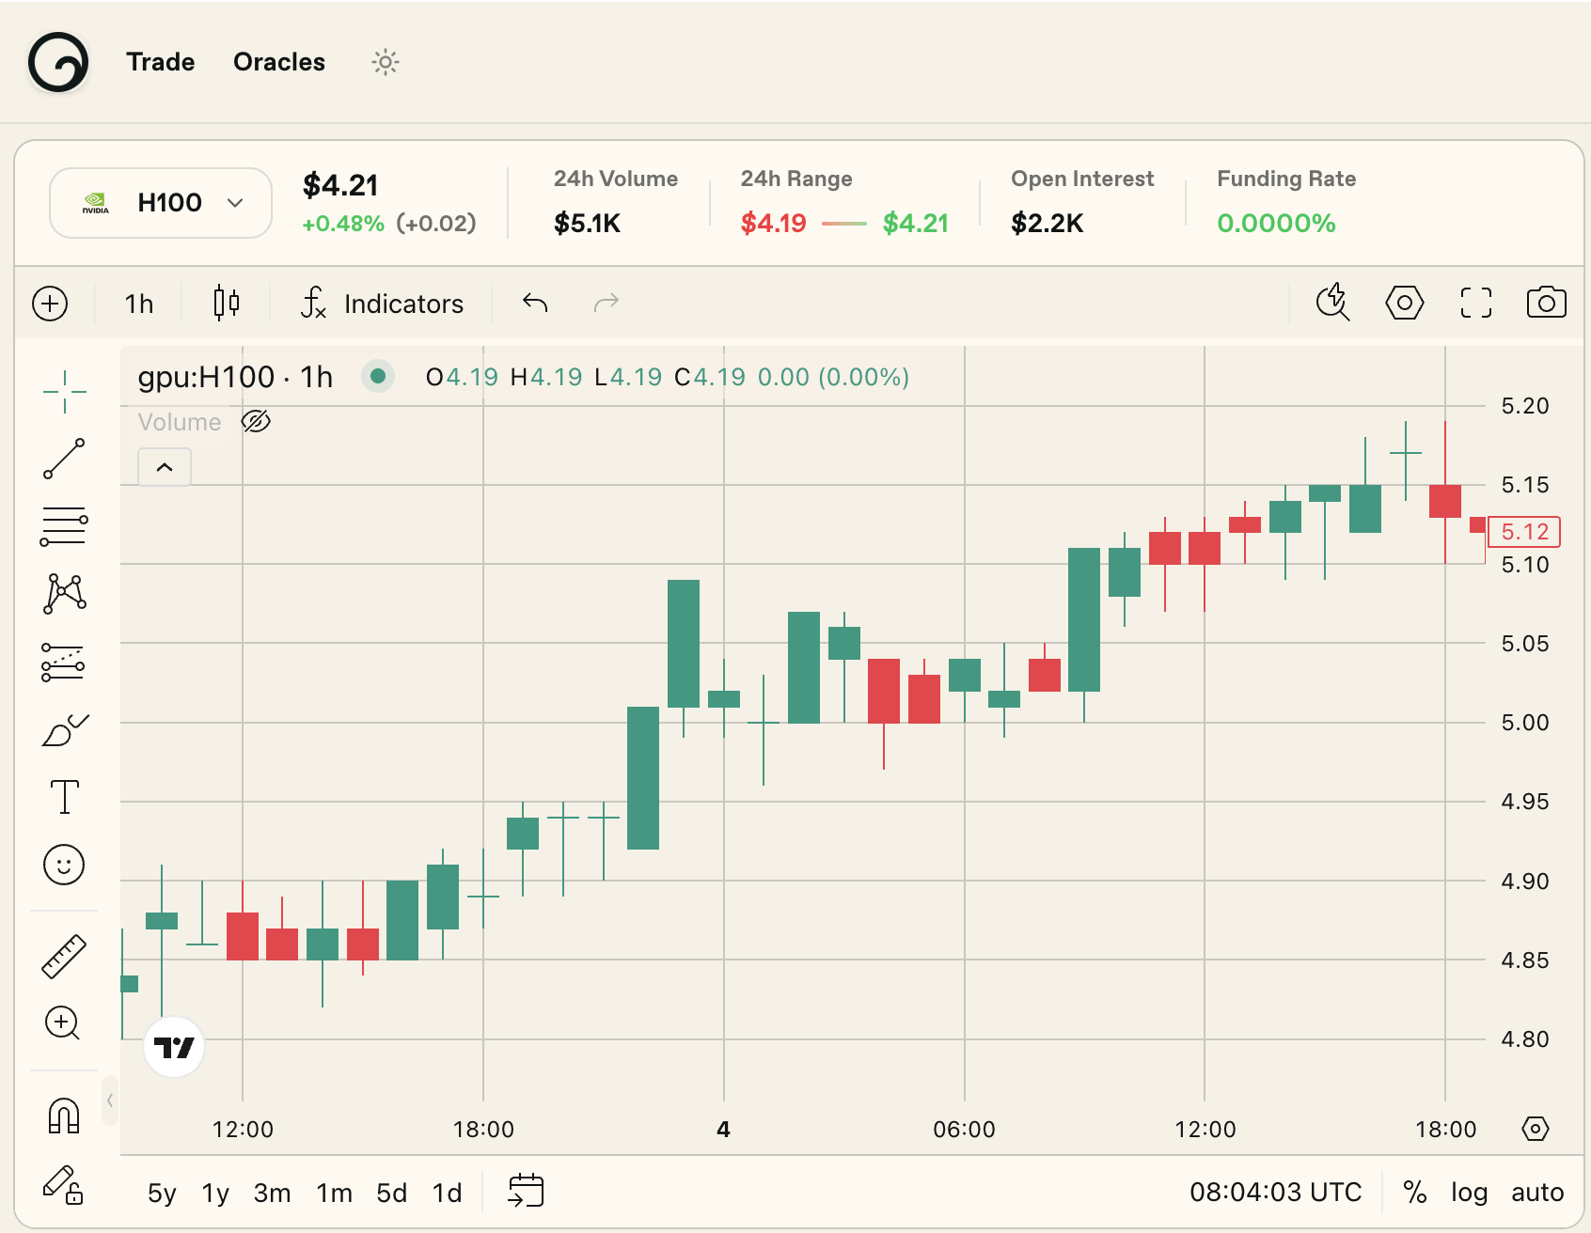Enter fullscreen chart mode

click(1475, 303)
